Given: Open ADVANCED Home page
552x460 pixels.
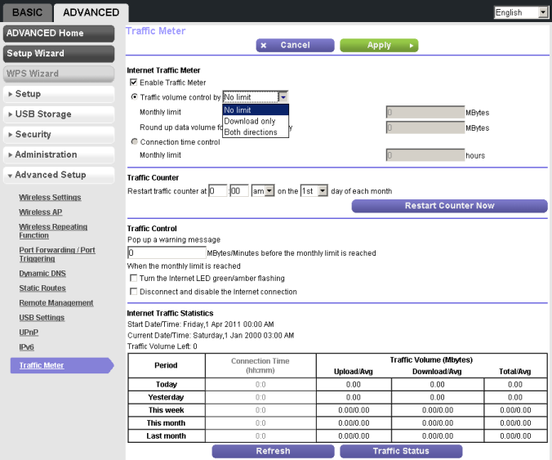Looking at the screenshot, I should (59, 33).
